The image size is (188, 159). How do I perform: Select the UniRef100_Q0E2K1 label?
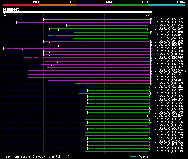coord(169,48)
